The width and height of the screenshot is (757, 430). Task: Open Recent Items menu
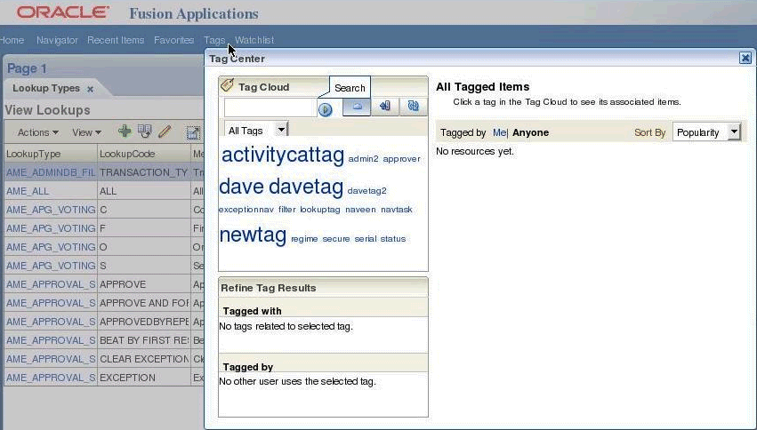pyautogui.click(x=116, y=40)
